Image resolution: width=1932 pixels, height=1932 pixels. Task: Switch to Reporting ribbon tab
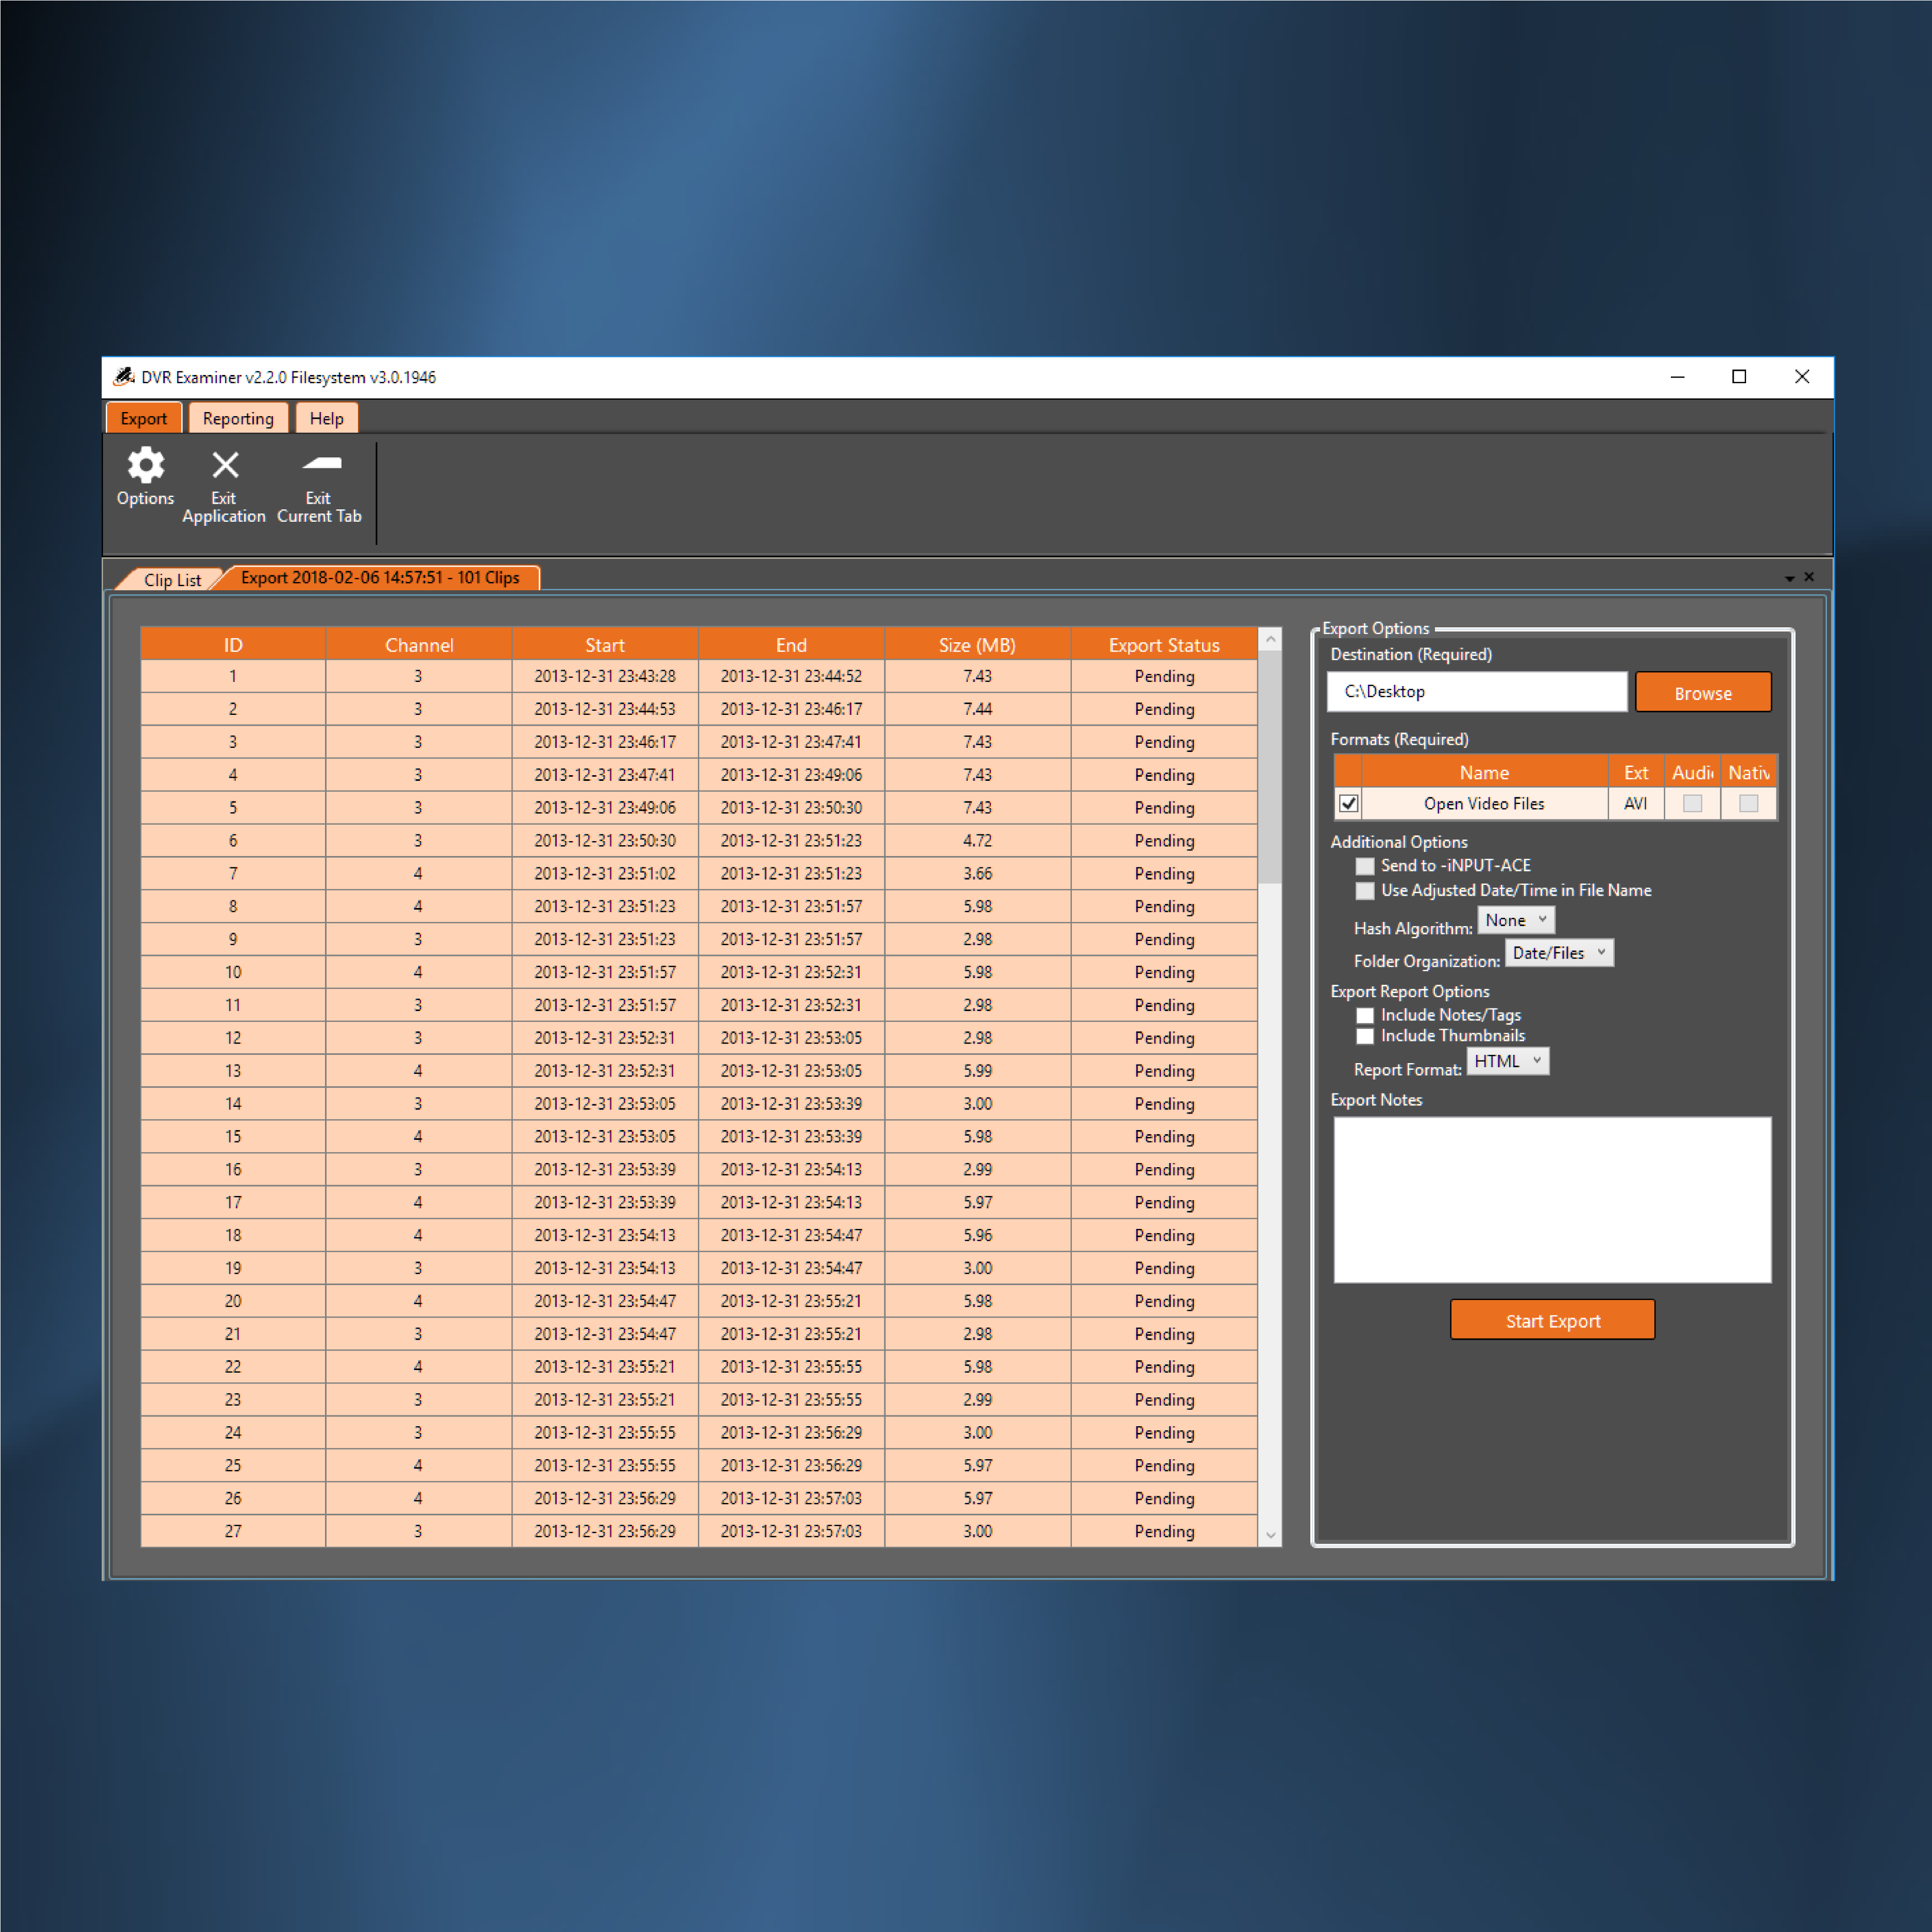point(238,419)
